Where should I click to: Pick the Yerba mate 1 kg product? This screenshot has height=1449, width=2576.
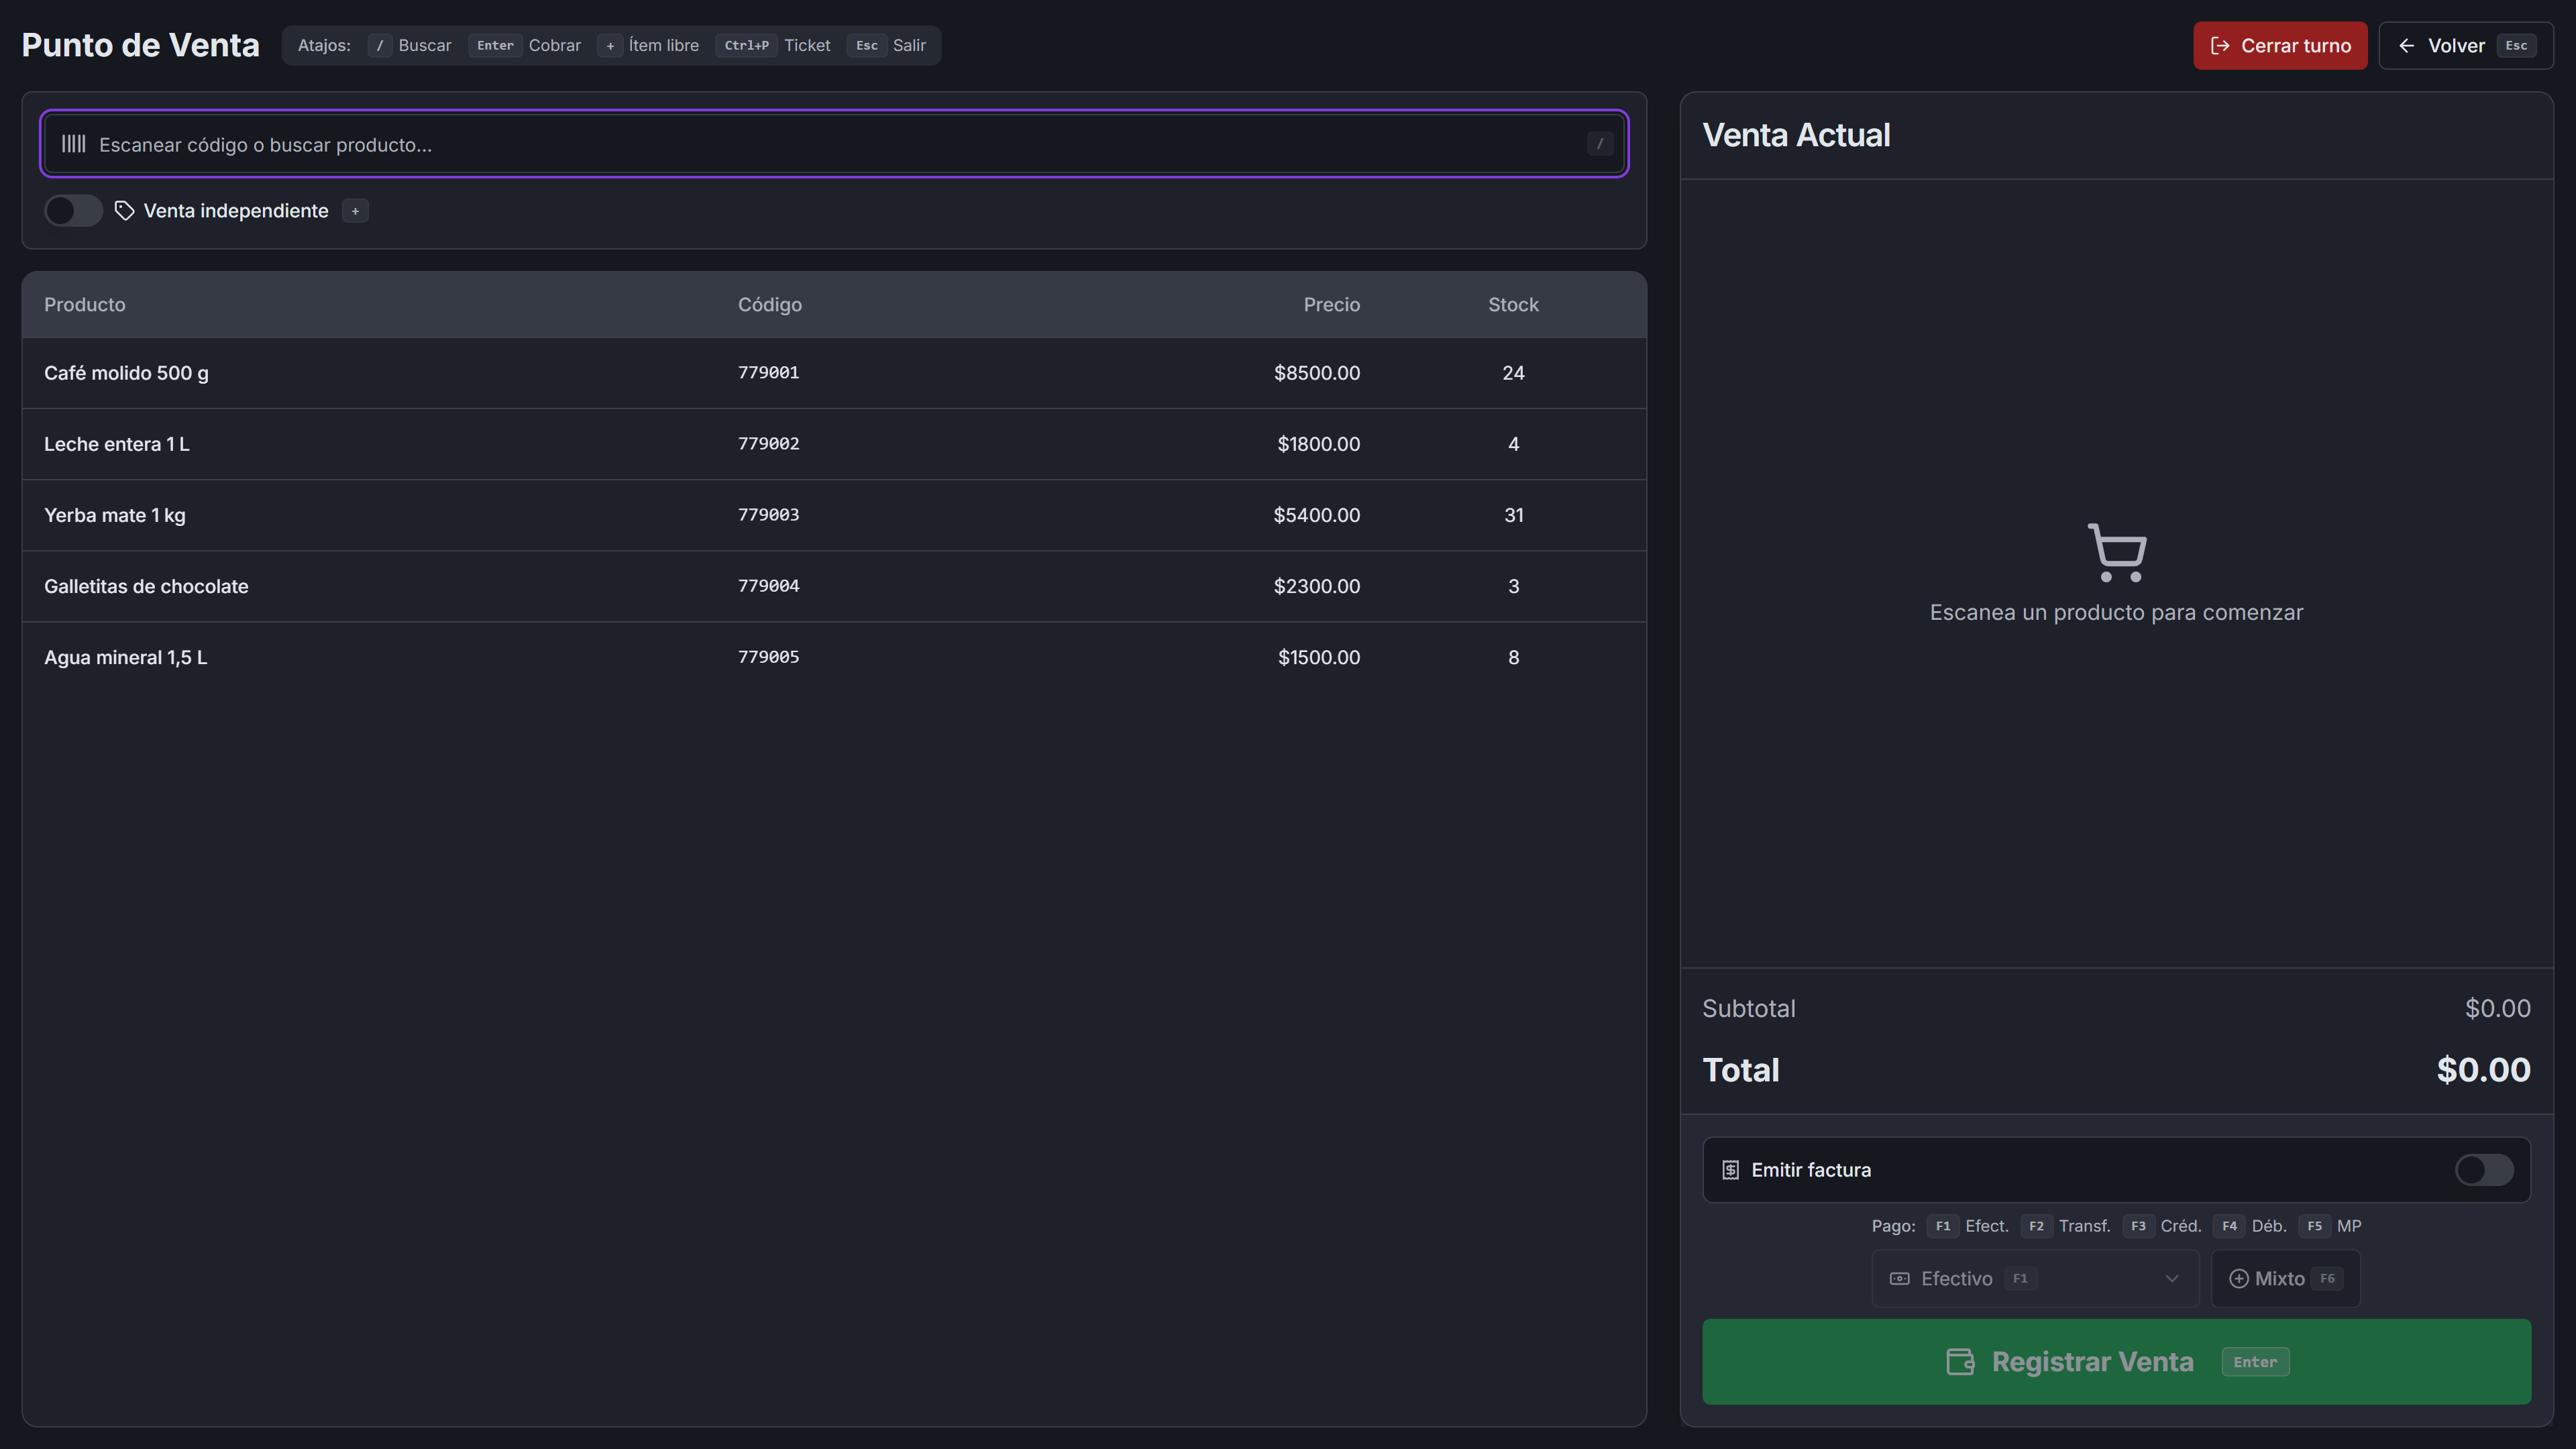[834, 515]
